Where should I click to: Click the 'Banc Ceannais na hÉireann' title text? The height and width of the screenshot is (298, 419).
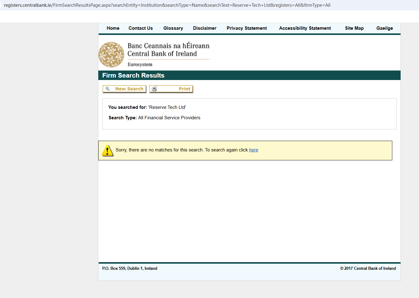168,46
